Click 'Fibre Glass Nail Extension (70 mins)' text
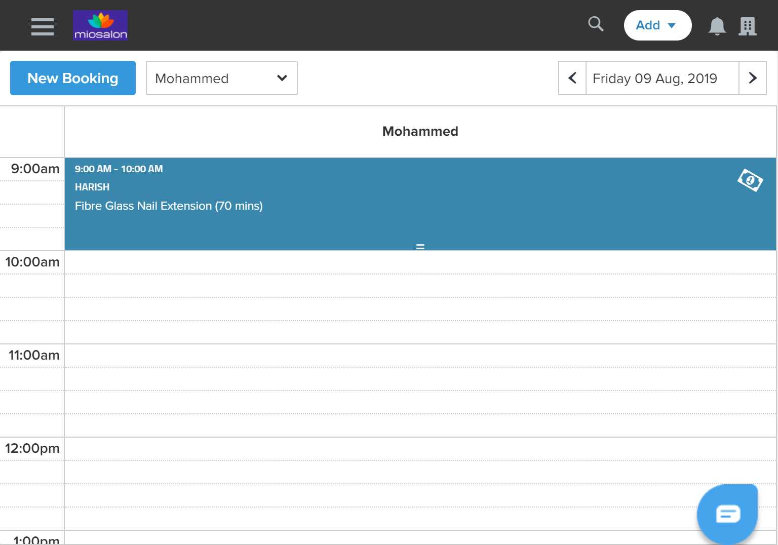Viewport: 778px width, 545px height. (x=169, y=206)
